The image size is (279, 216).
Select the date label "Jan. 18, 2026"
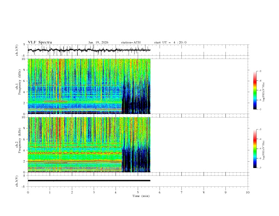(98, 42)
